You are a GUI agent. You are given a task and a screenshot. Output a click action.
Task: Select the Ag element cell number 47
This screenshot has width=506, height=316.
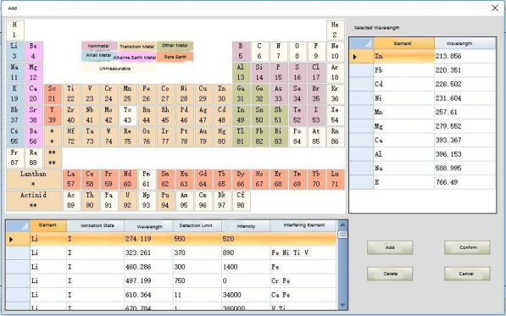(x=203, y=115)
